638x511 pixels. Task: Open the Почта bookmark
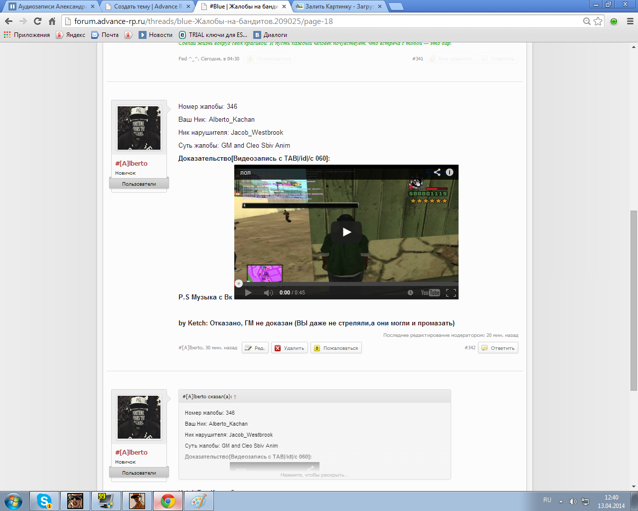point(105,35)
